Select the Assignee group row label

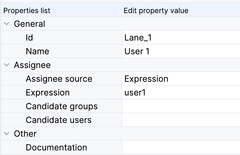32,65
